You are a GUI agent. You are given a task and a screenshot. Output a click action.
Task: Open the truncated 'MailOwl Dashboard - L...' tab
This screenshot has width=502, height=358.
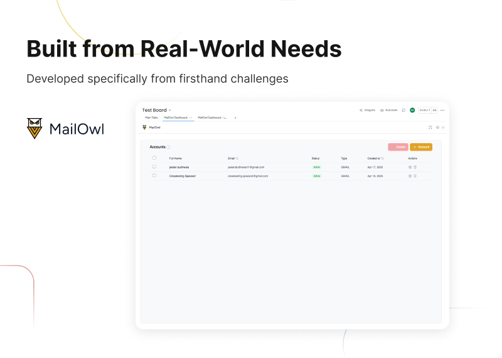[212, 117]
